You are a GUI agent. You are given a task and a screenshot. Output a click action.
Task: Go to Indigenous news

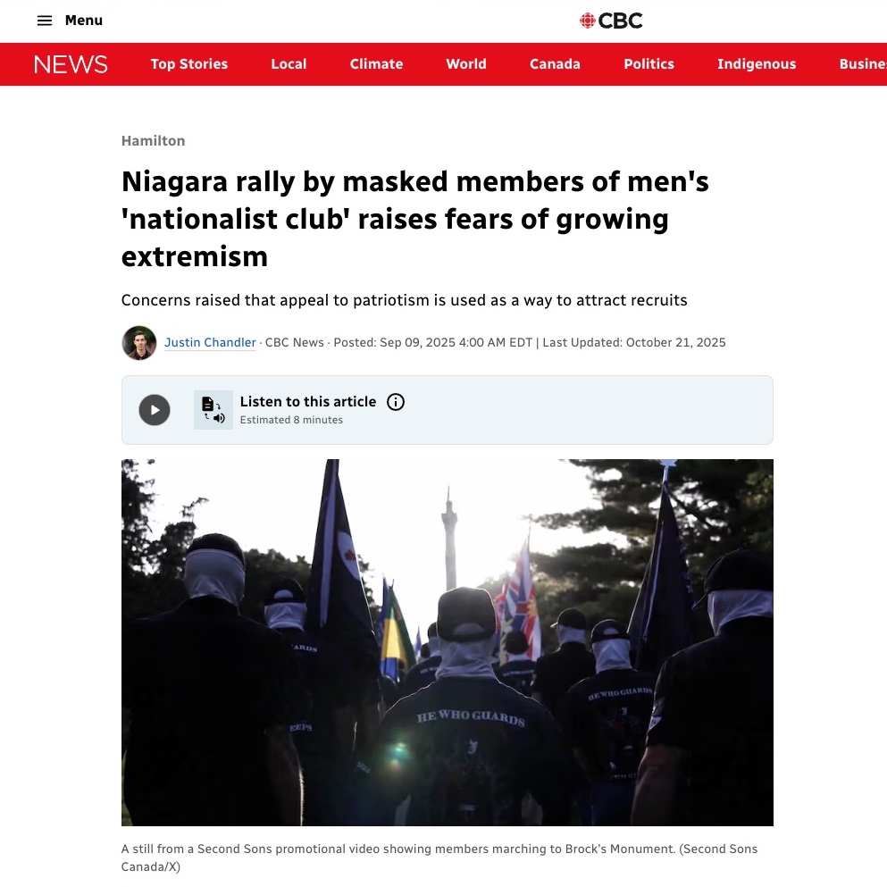757,64
